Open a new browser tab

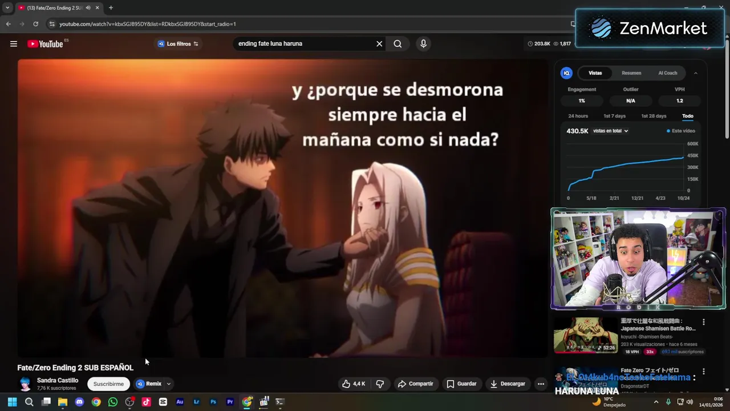(111, 8)
